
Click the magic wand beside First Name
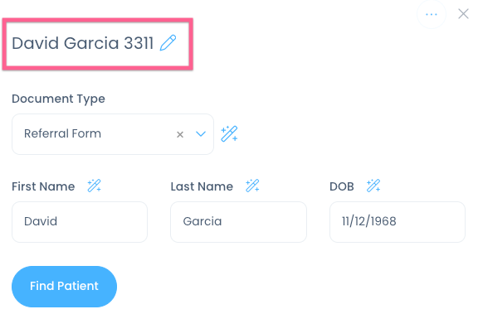[94, 186]
